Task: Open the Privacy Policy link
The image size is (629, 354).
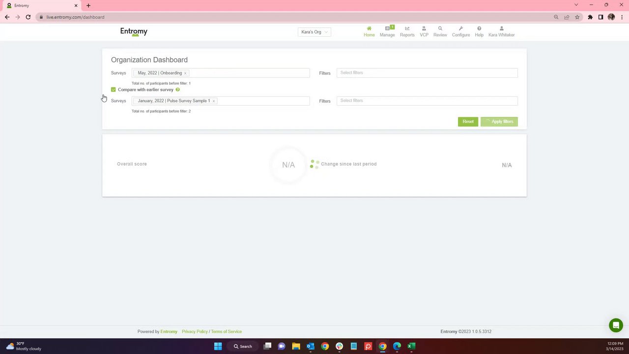Action: [195, 331]
